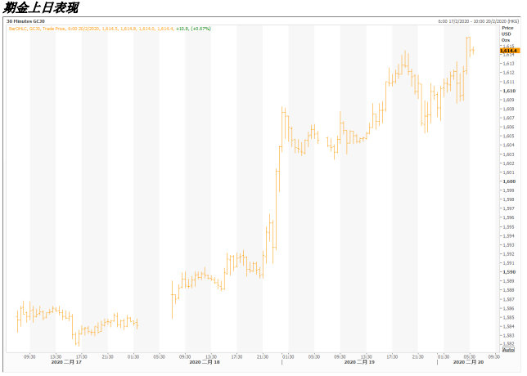Click the '2020 二月 19' date label
Image resolution: width=527 pixels, height=376 pixels.
pyautogui.click(x=359, y=362)
